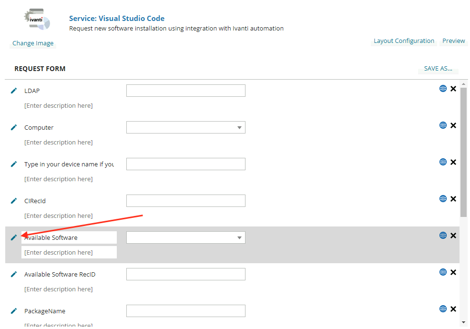
Task: Edit the Available Software label textbox
Action: click(69, 237)
